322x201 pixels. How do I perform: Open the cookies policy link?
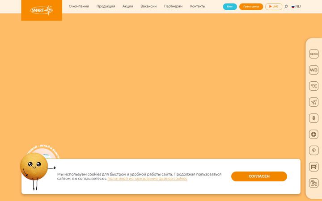(147, 179)
